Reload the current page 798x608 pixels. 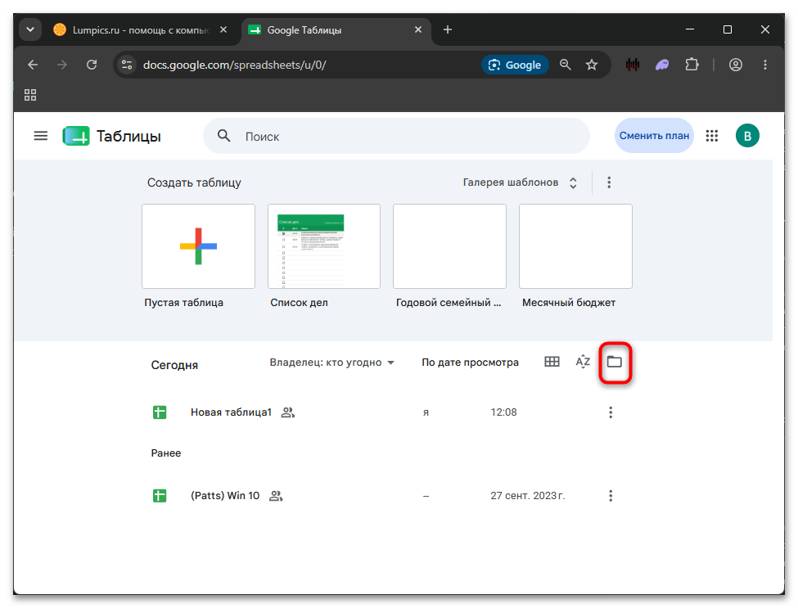point(92,65)
